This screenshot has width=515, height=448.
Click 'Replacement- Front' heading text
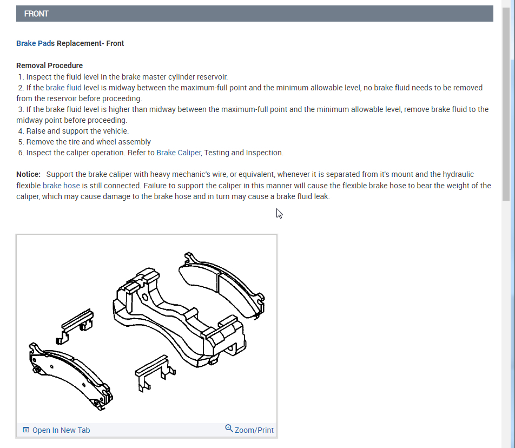(90, 43)
